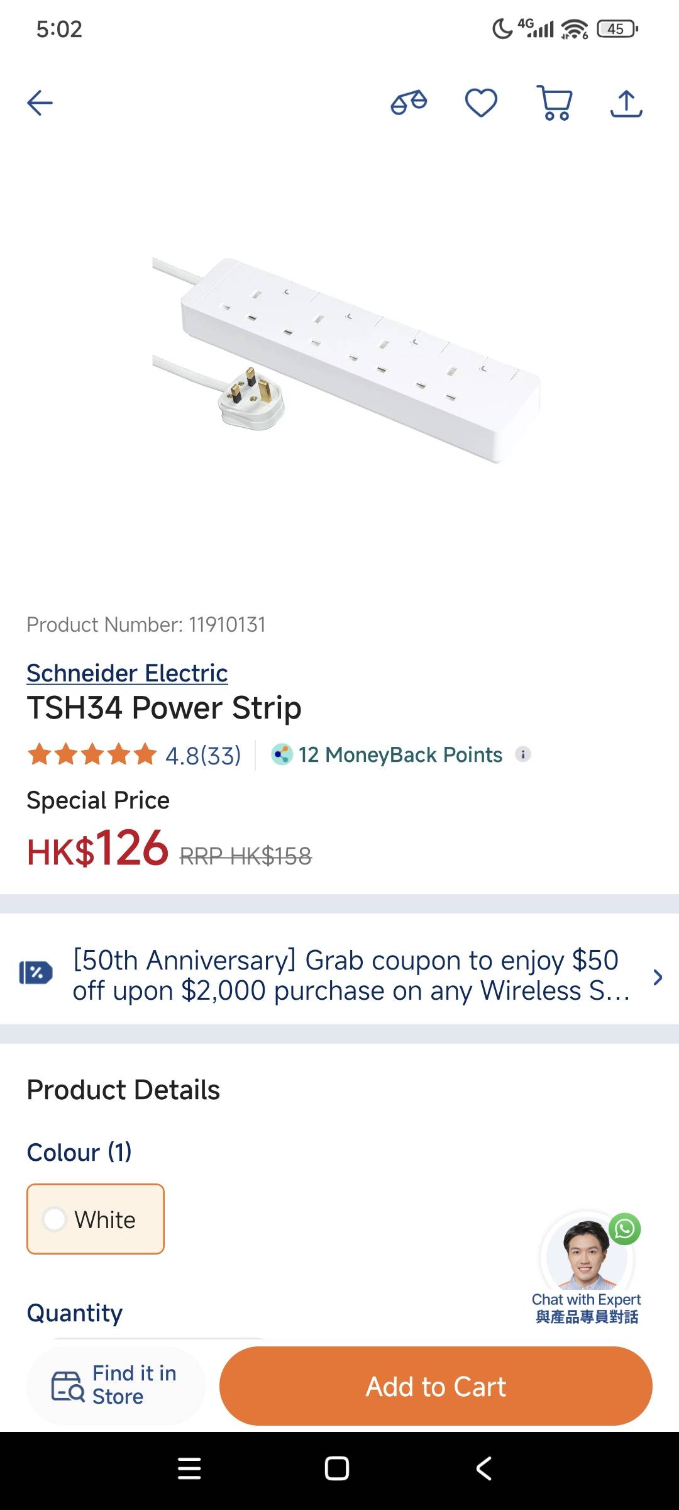This screenshot has width=679, height=1510.
Task: Tap the power strip product image
Action: tap(346, 360)
